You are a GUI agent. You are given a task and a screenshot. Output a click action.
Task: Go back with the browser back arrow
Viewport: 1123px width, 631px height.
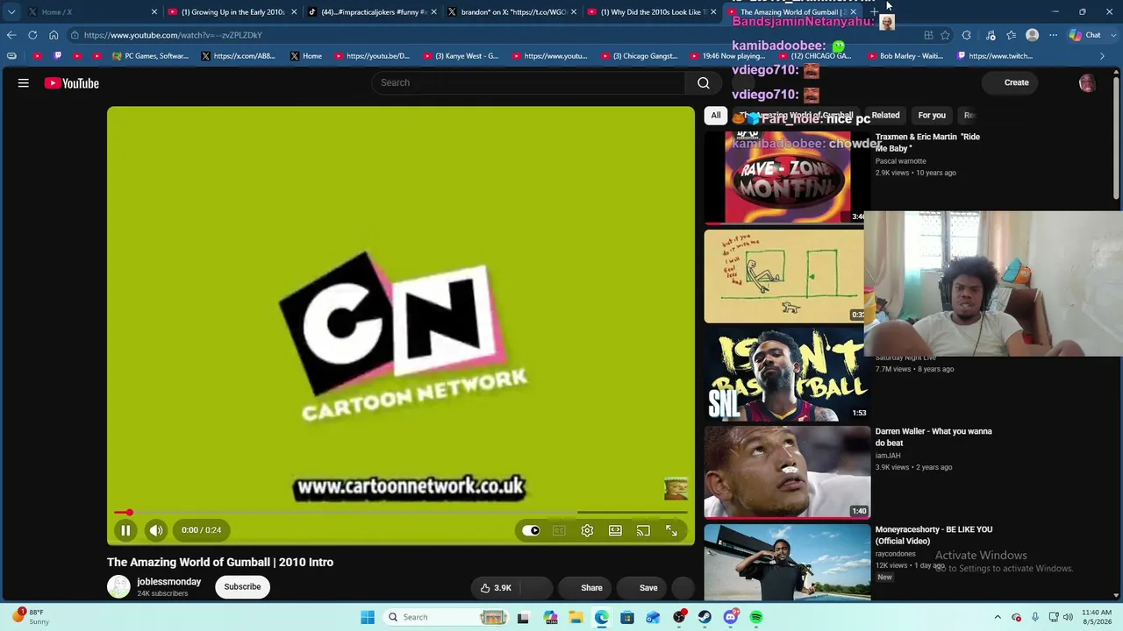pos(11,35)
